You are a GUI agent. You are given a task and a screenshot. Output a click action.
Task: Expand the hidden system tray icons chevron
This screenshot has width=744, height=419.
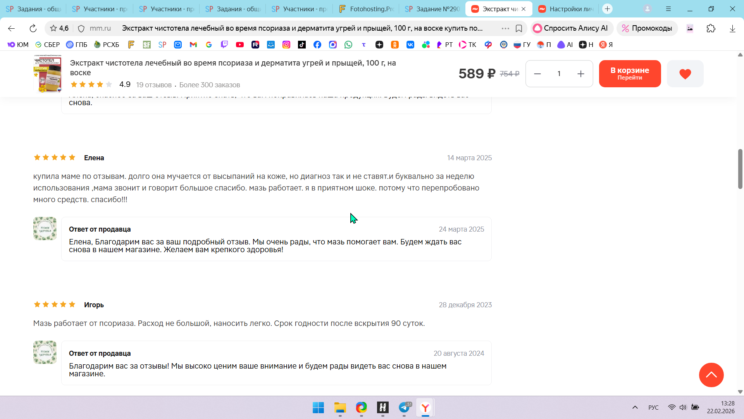click(x=635, y=407)
